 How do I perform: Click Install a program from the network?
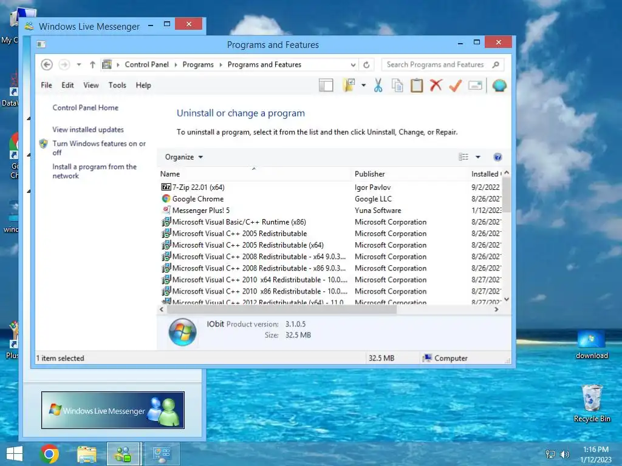pyautogui.click(x=94, y=171)
